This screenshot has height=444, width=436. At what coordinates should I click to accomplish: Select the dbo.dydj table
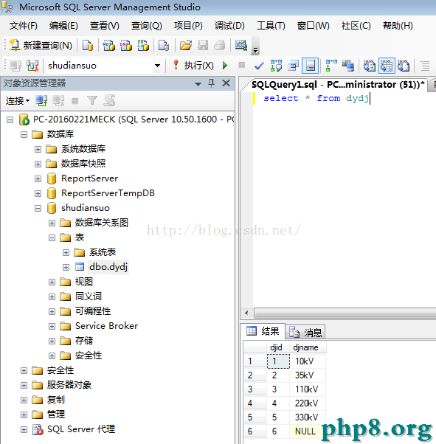click(108, 267)
